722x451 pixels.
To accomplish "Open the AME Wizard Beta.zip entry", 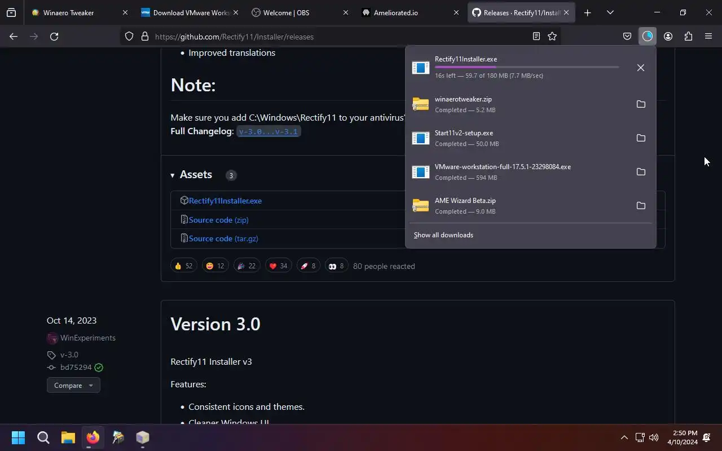I will (518, 206).
